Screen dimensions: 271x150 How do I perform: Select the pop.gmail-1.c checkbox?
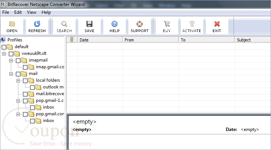(25, 101)
